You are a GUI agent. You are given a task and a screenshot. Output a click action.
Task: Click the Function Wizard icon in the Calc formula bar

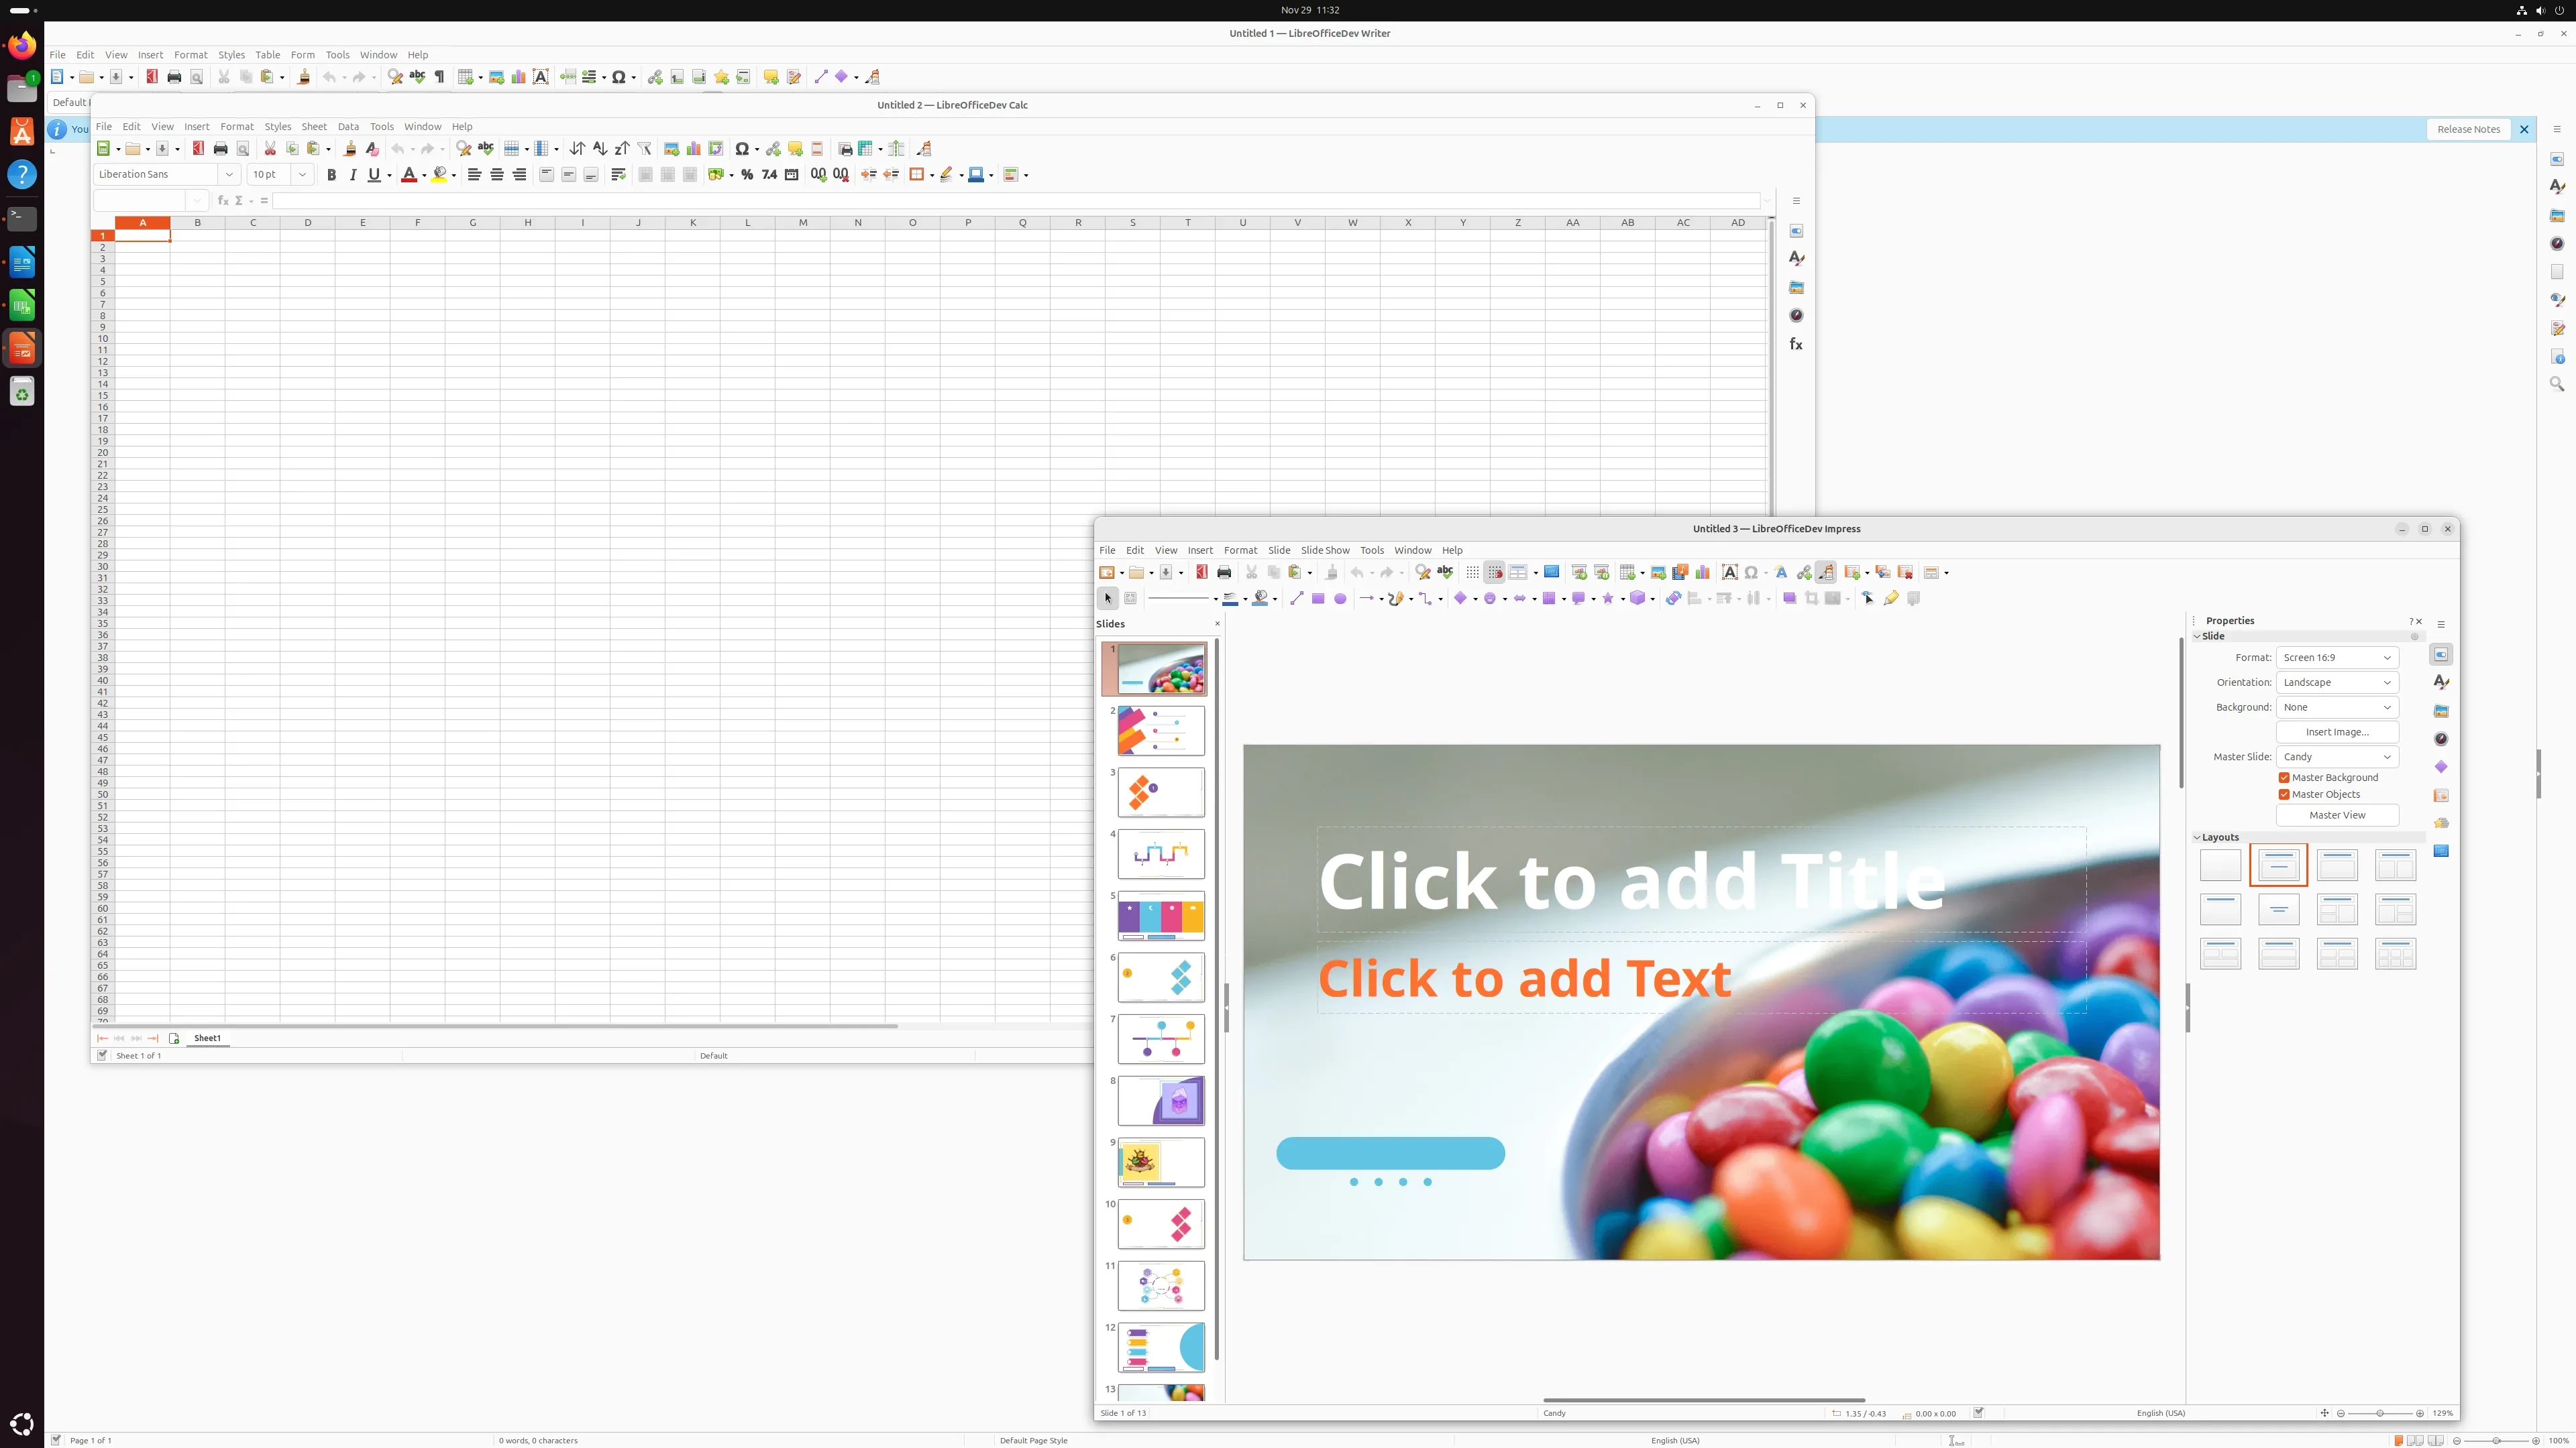[223, 201]
